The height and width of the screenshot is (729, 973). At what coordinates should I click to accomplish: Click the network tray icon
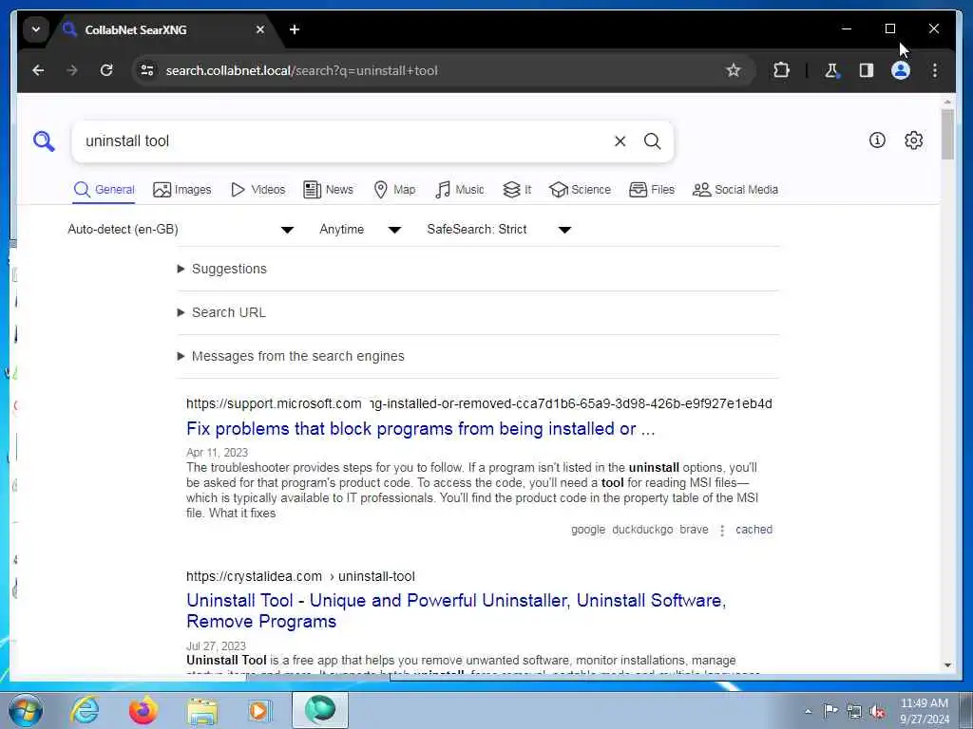(x=854, y=711)
